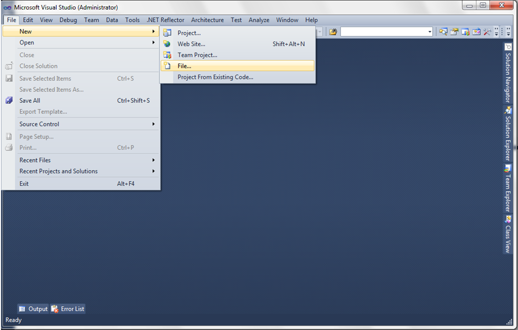Open the Analyze menu

(x=259, y=20)
